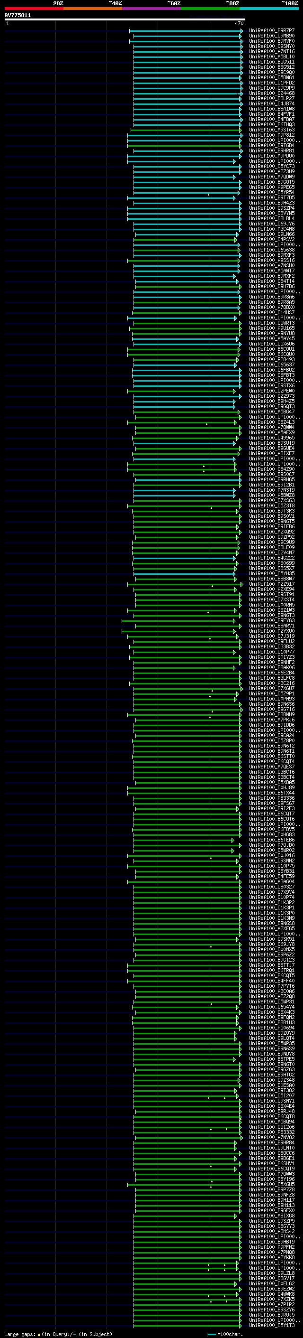Select hit label UniRef100_Q9CA24

[x=271, y=736]
